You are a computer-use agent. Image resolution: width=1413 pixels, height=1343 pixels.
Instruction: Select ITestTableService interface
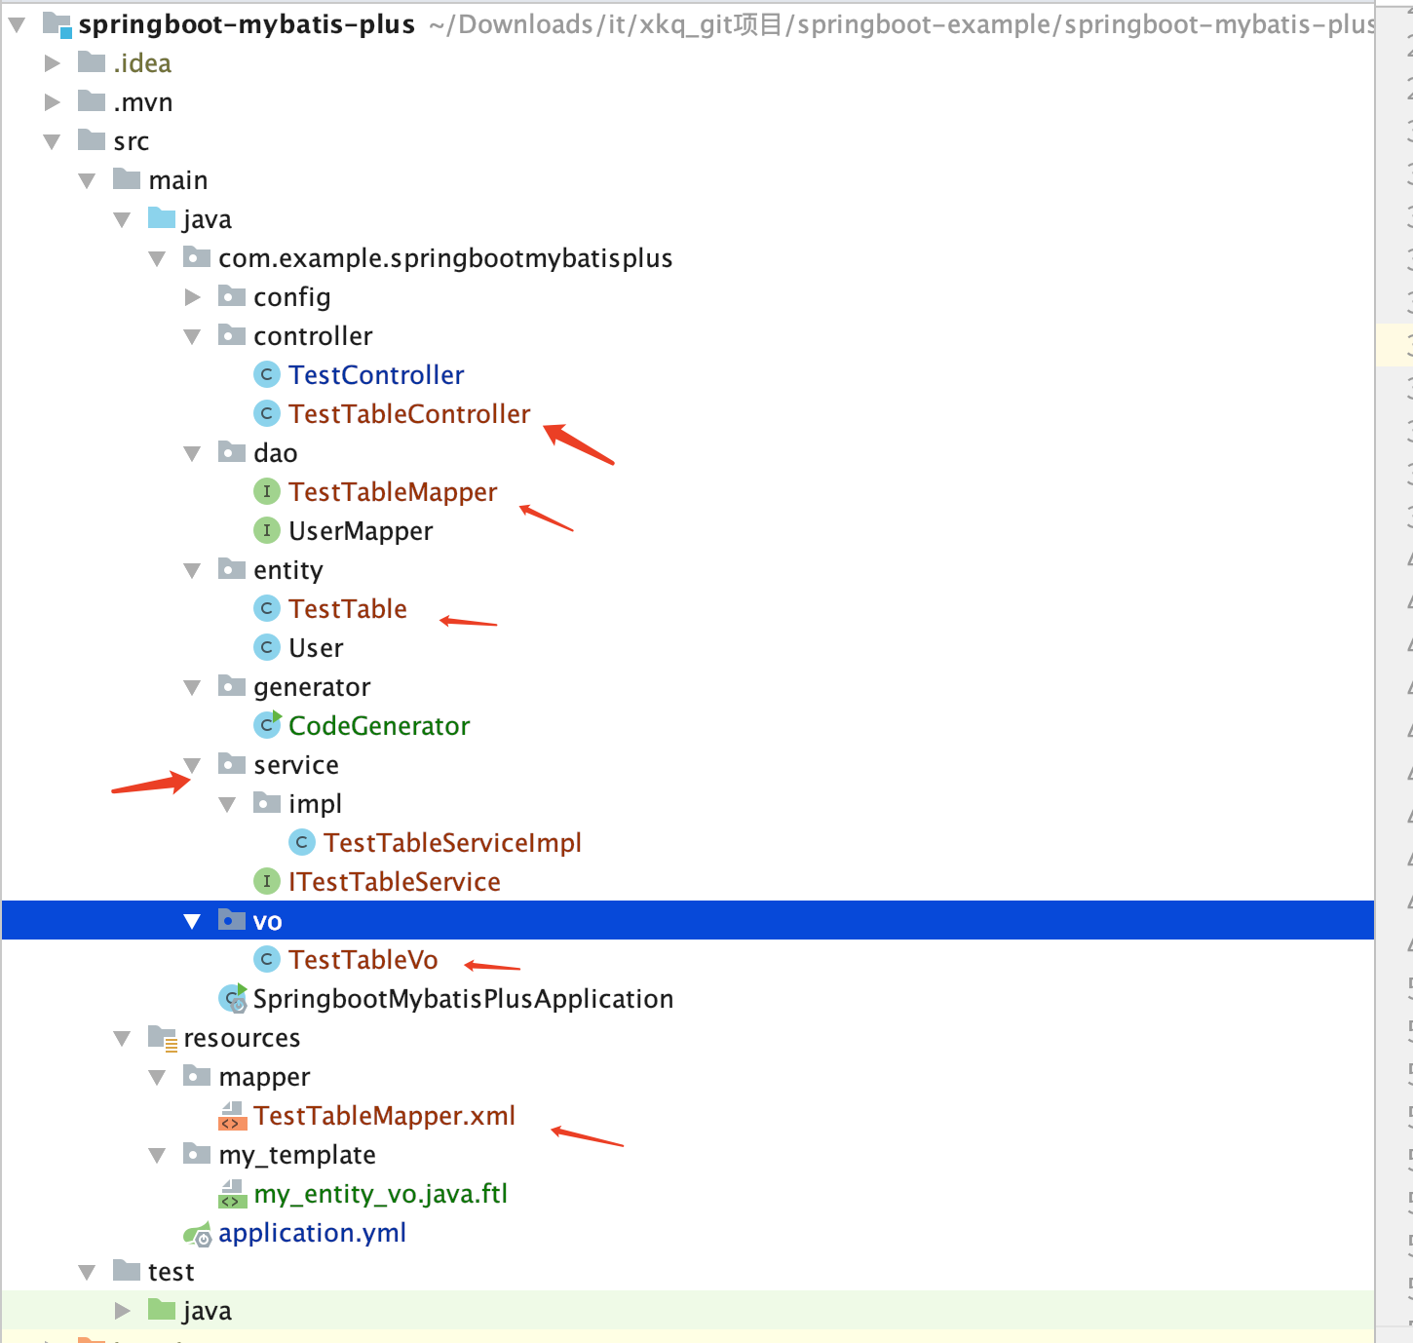point(395,882)
